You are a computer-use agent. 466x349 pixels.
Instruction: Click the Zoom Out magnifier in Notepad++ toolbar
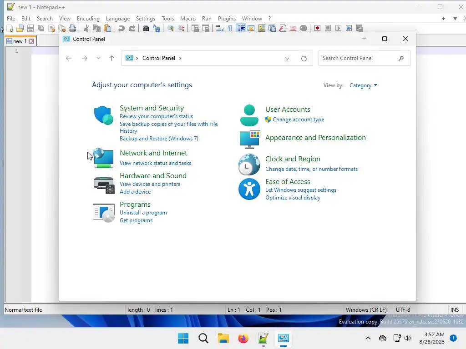pos(181,28)
